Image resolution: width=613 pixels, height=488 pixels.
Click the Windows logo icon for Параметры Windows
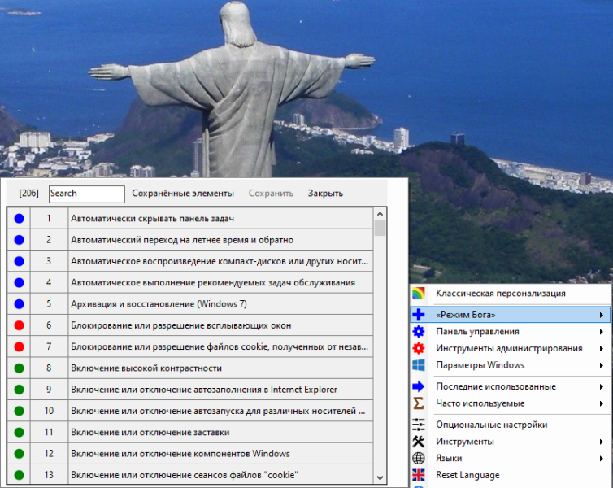click(419, 365)
